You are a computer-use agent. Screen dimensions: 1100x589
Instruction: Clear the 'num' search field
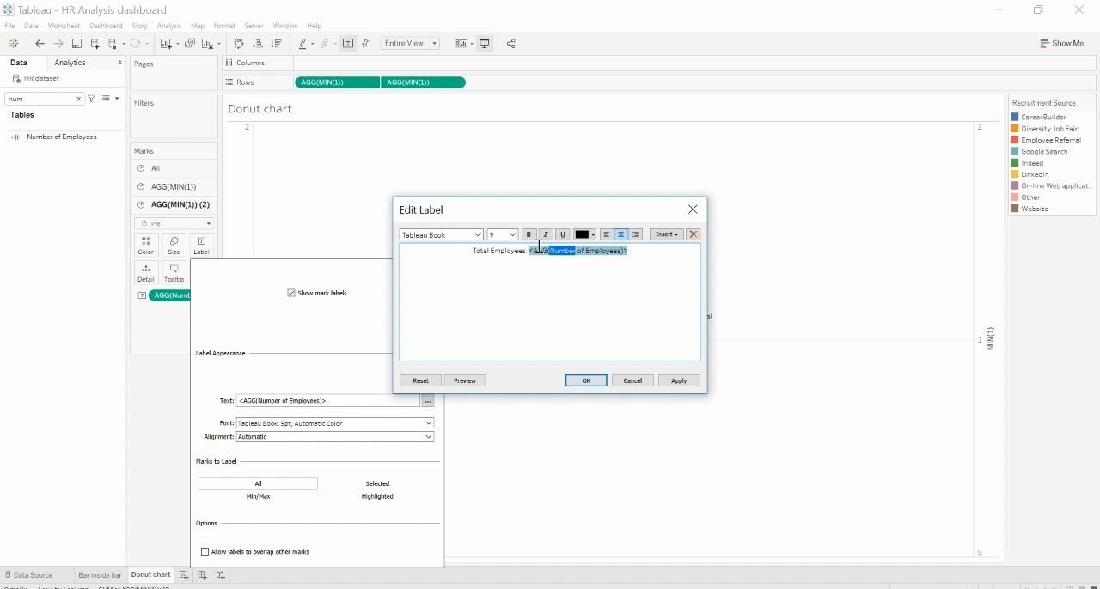coord(78,99)
